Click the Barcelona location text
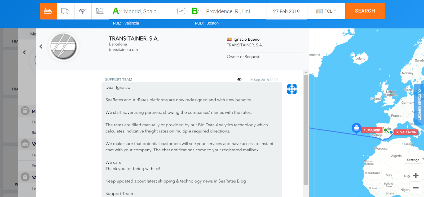Screen dimensions: 424x197 [118, 44]
